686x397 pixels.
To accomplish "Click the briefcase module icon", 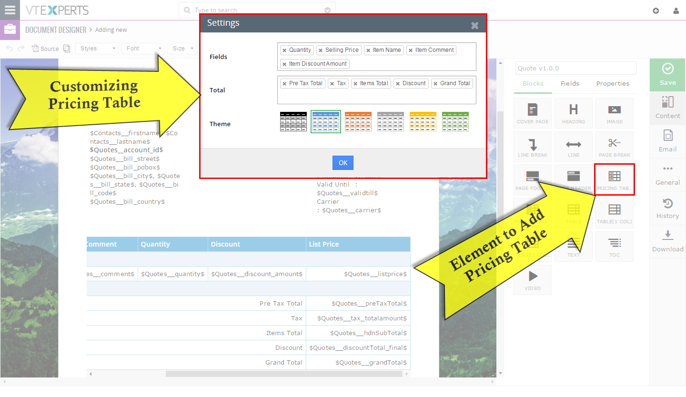I will point(10,30).
